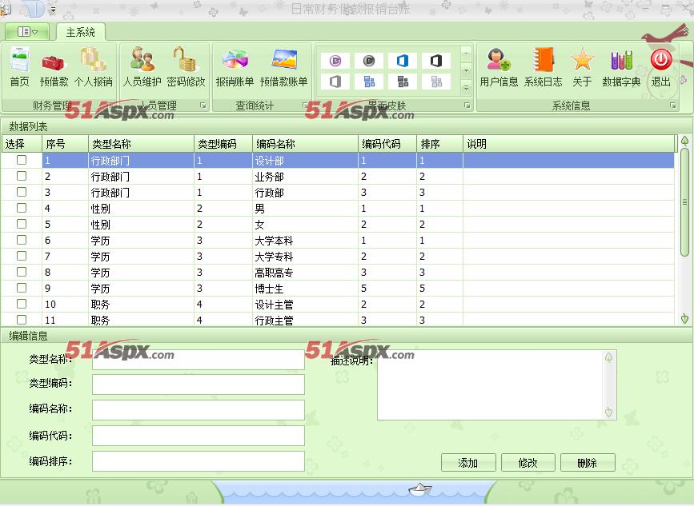This screenshot has height=506, width=694.
Task: Select the 主系统 ribbon tab
Action: pos(81,32)
